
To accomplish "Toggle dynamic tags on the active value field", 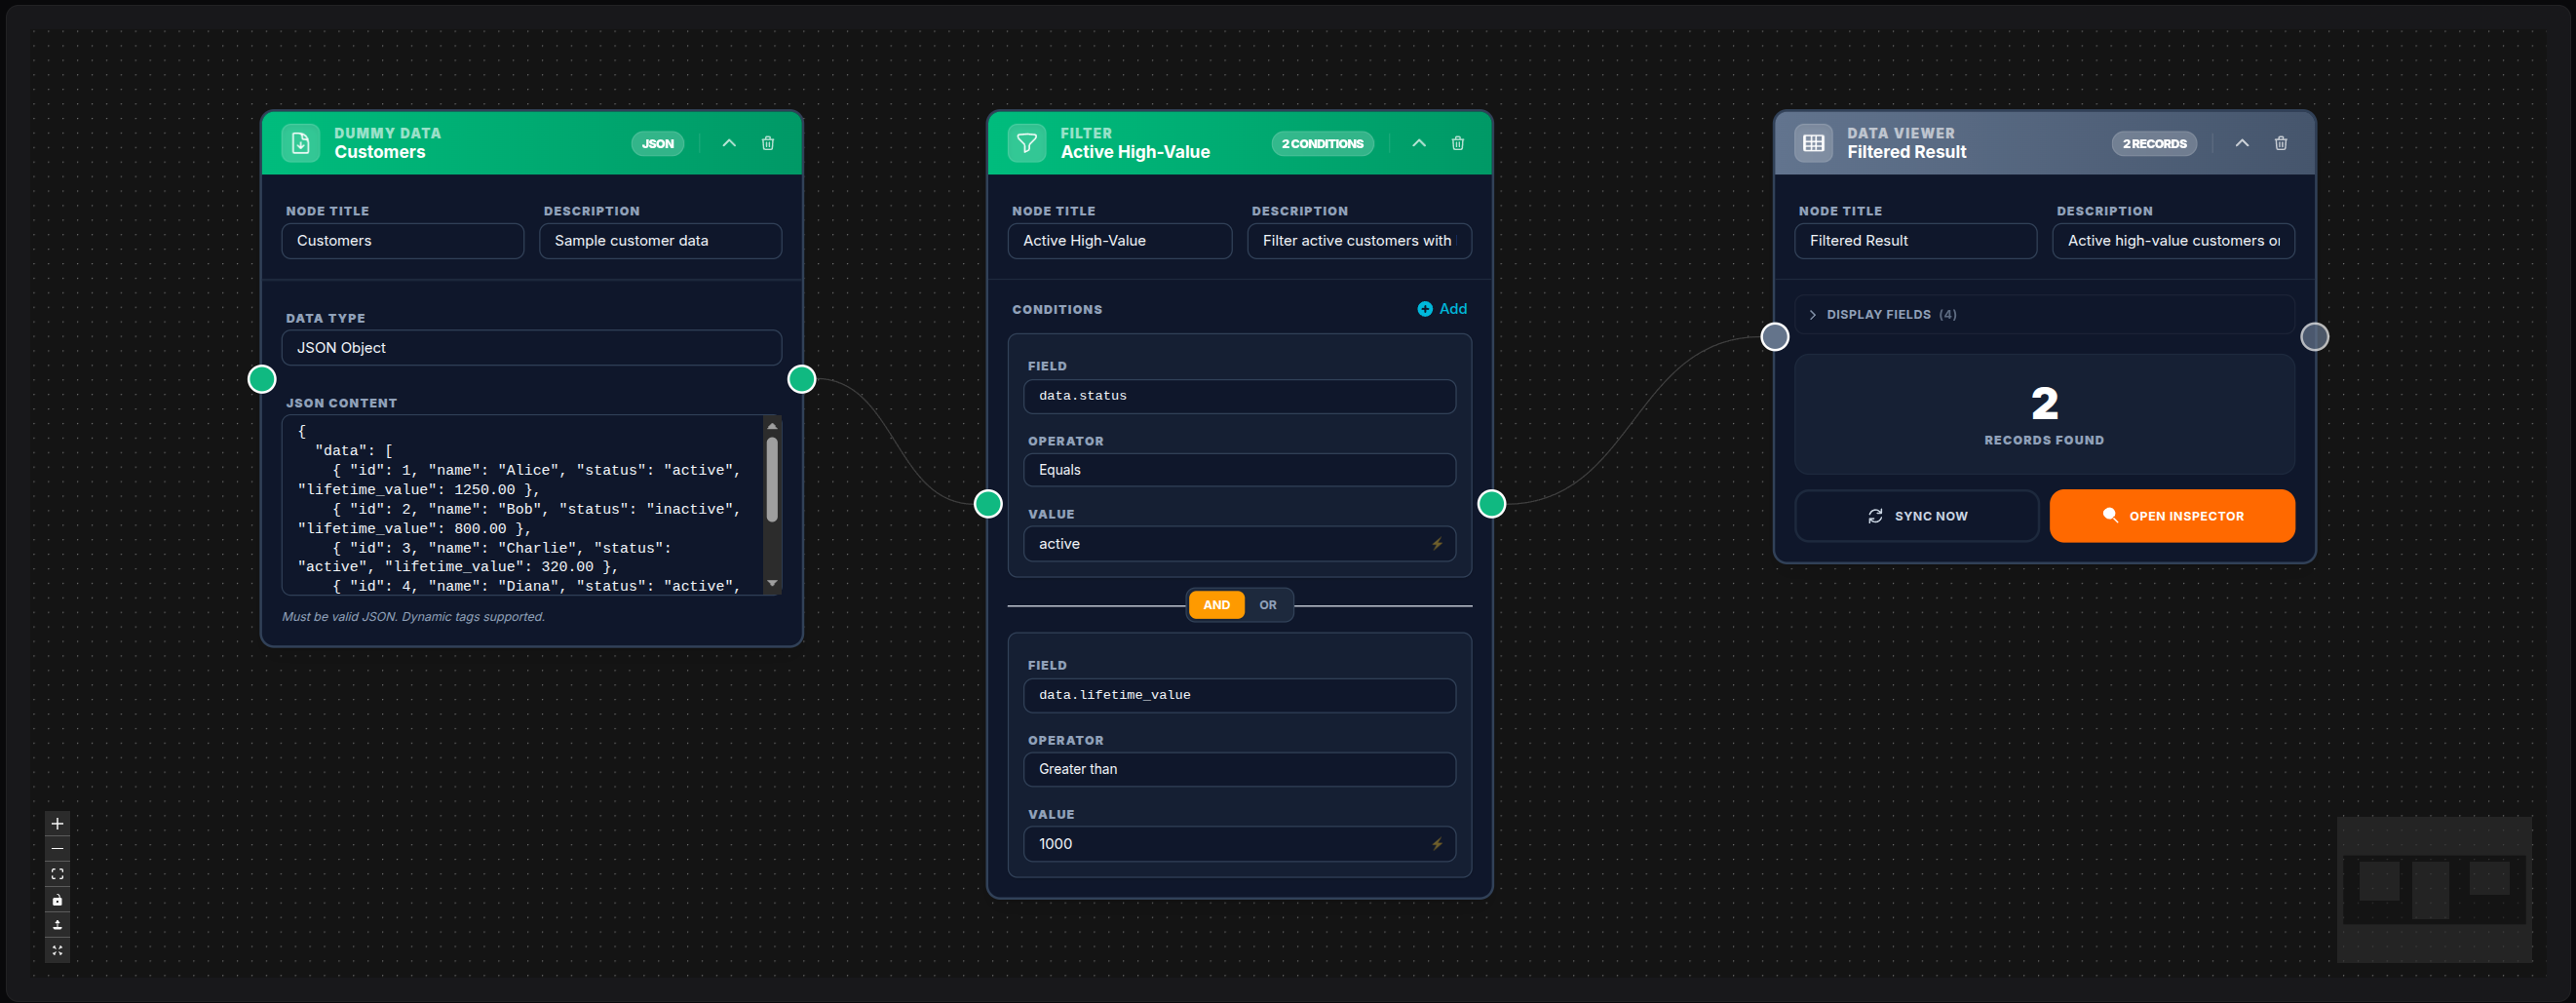I will (x=1437, y=544).
